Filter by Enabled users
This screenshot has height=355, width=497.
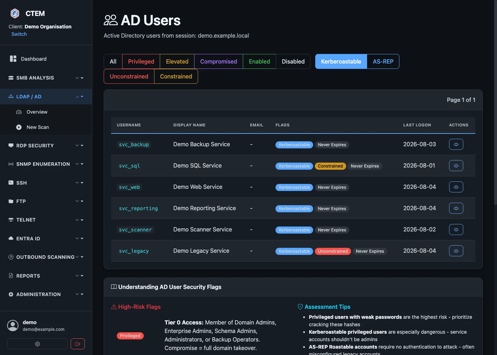(x=260, y=61)
